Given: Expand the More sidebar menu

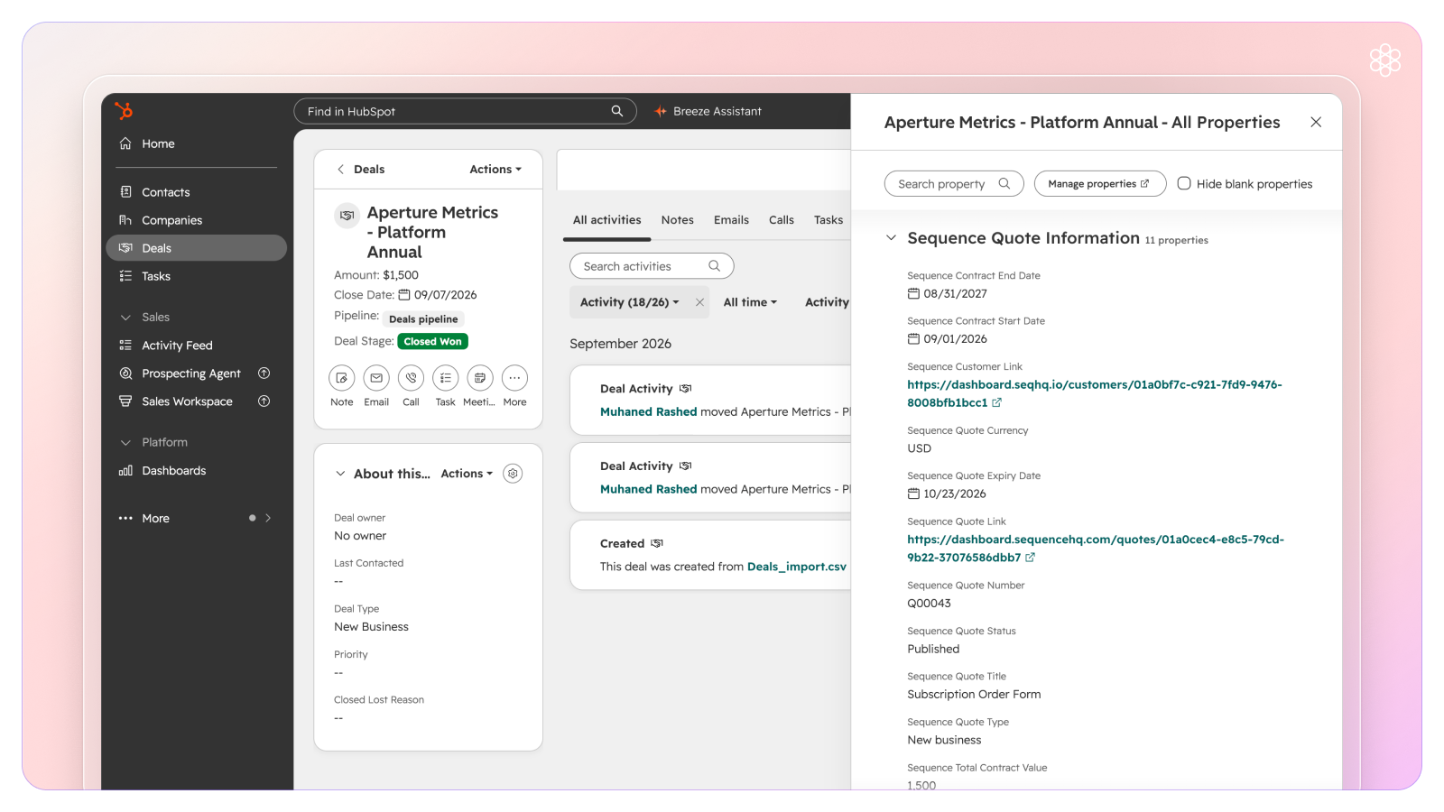Looking at the screenshot, I should 196,518.
